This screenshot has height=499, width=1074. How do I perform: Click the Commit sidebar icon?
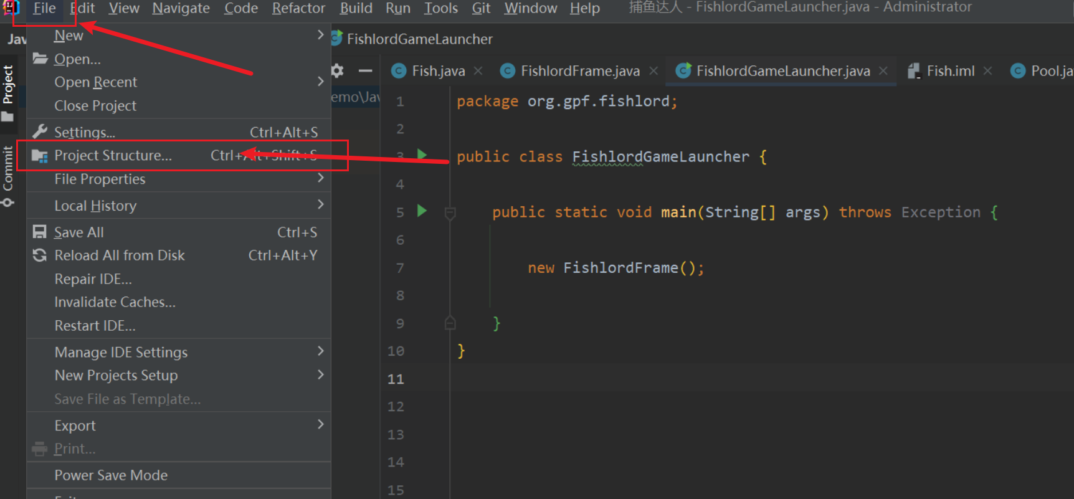click(7, 202)
